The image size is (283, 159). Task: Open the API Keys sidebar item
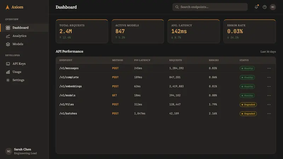[24, 64]
